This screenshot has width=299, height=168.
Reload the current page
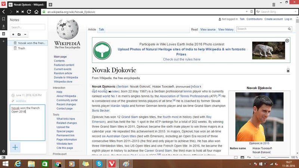pyautogui.click(x=29, y=12)
